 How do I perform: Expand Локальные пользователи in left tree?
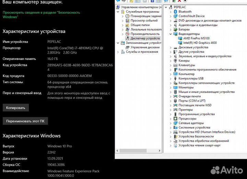pyautogui.click(x=123, y=29)
